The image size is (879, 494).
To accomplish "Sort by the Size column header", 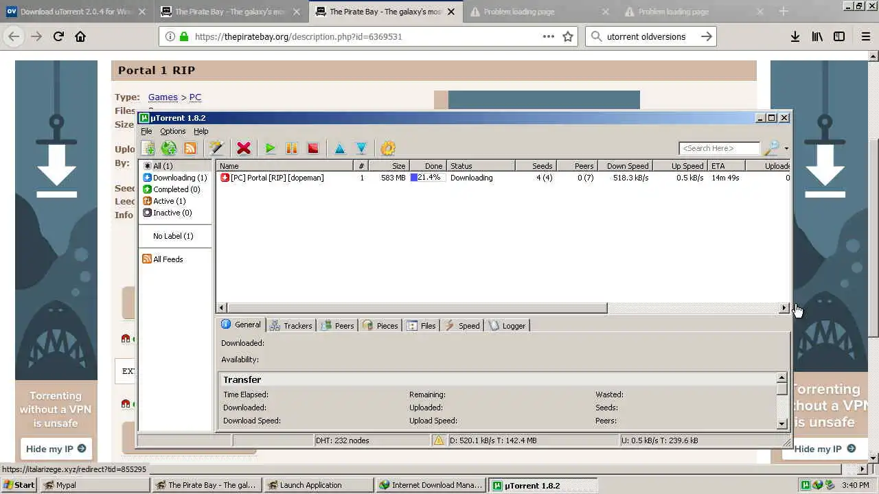I will coord(389,166).
